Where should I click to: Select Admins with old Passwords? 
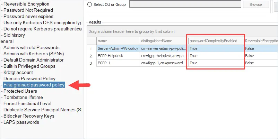pyautogui.click(x=32, y=47)
